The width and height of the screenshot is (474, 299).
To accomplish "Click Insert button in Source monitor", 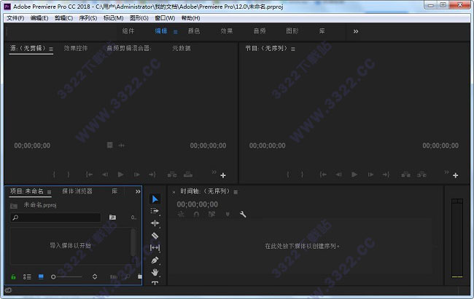I will click(x=171, y=175).
